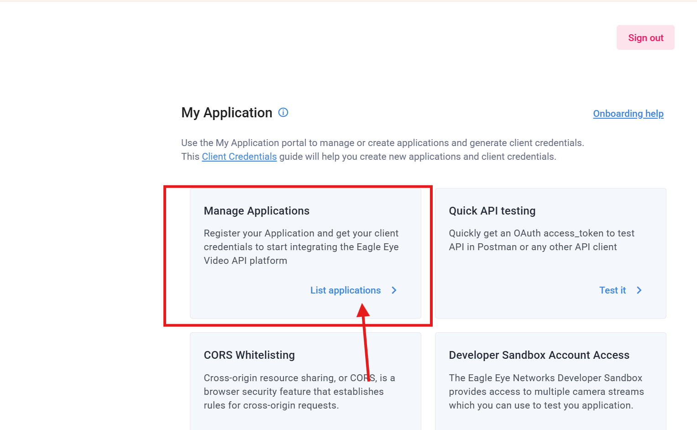Click the My Application page heading
This screenshot has height=430, width=697.
tap(226, 113)
